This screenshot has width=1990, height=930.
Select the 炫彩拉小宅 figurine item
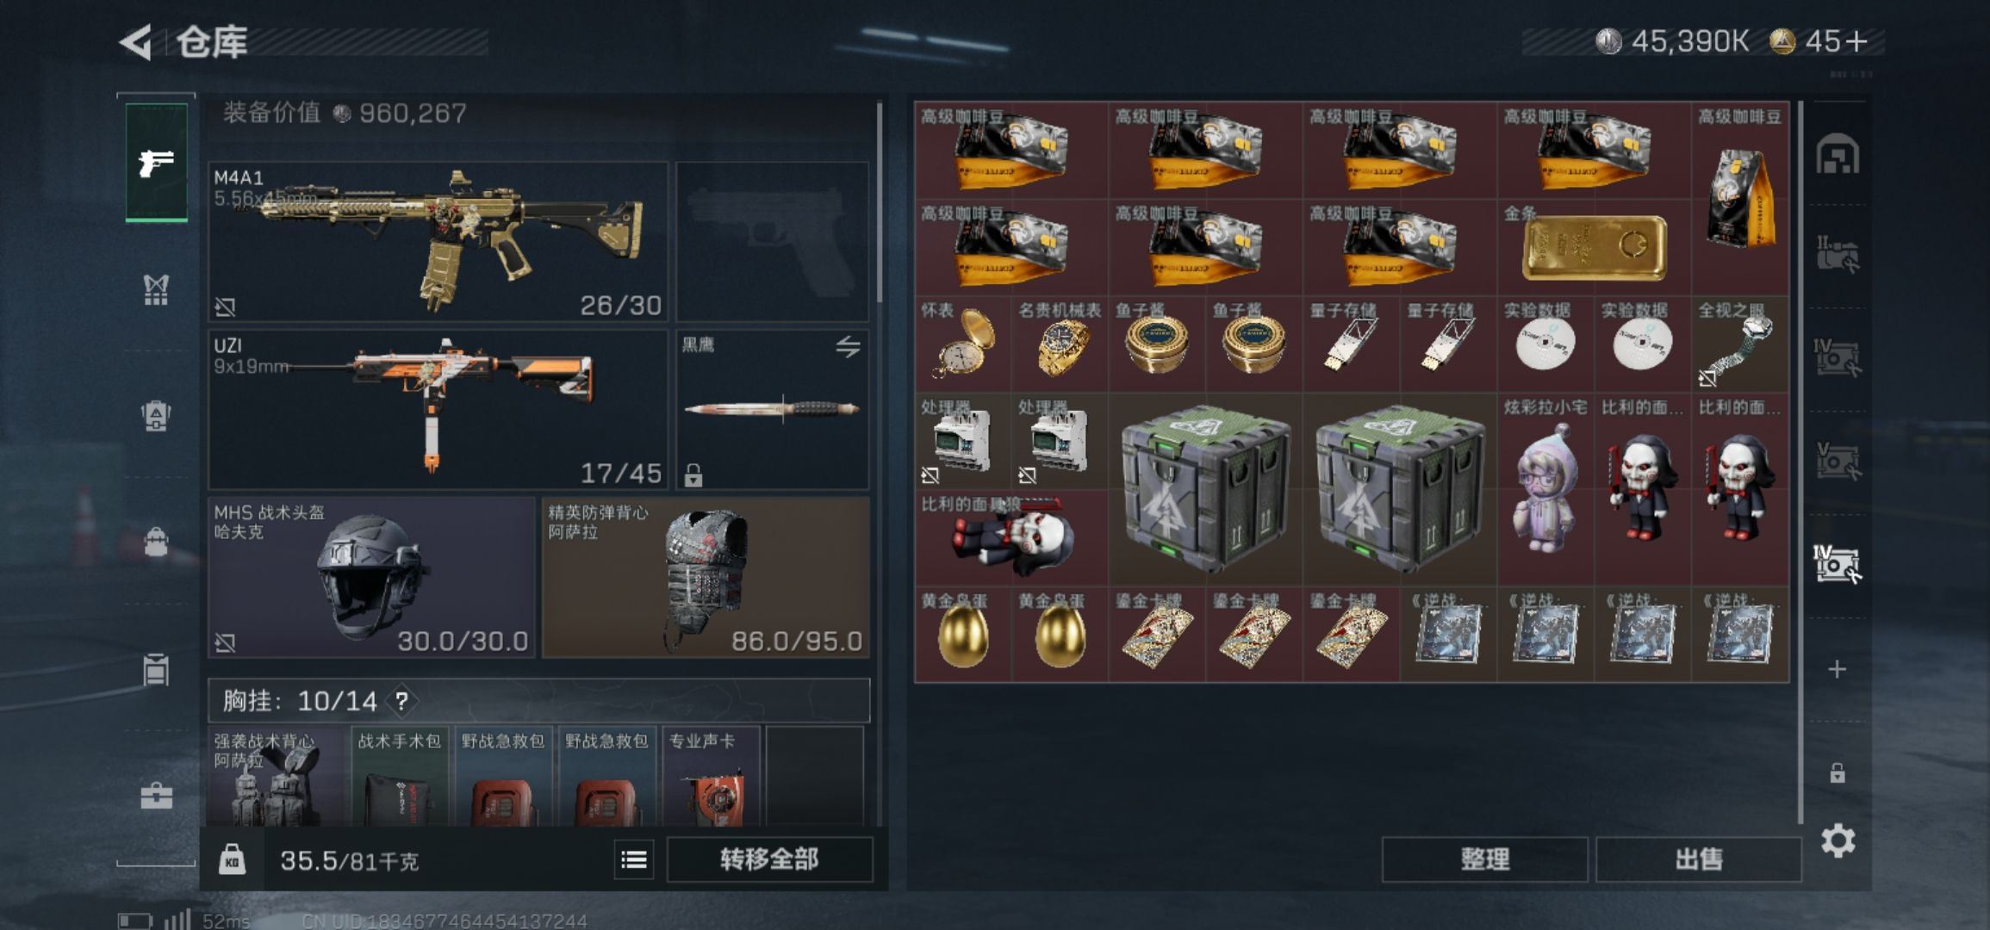click(x=1545, y=489)
